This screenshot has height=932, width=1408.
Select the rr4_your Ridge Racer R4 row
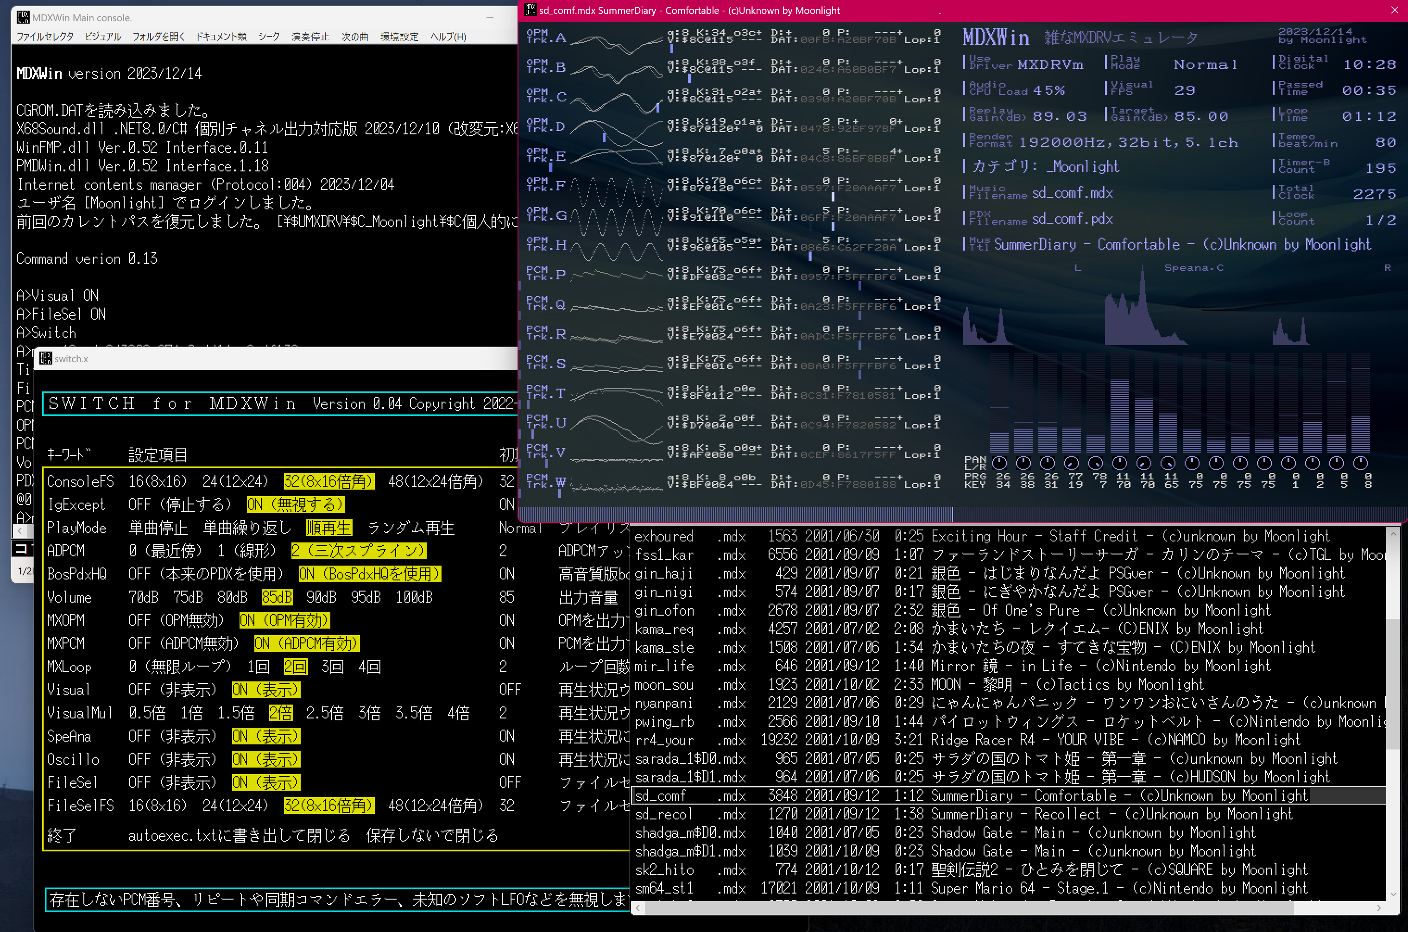(1009, 740)
